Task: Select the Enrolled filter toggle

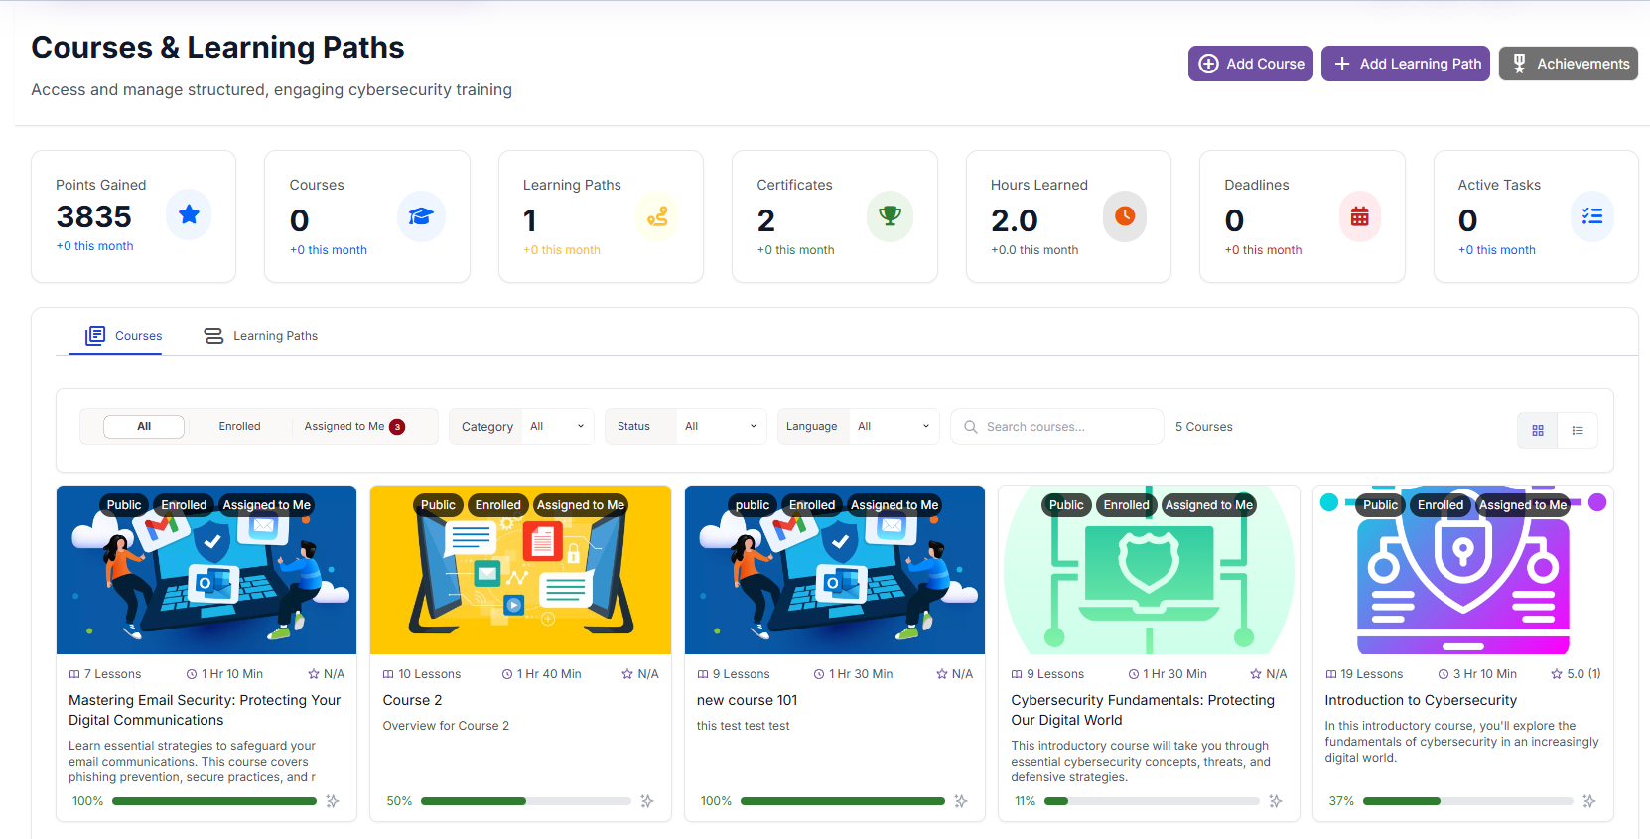Action: tap(239, 427)
